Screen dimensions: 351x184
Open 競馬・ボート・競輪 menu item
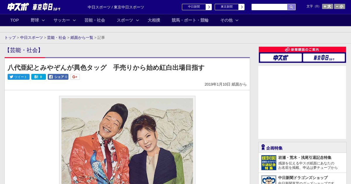pyautogui.click(x=190, y=20)
